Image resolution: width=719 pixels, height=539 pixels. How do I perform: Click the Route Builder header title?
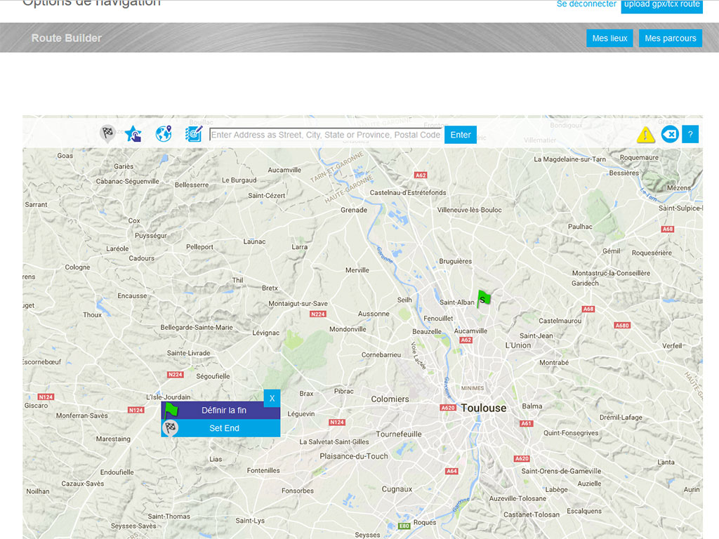point(67,38)
